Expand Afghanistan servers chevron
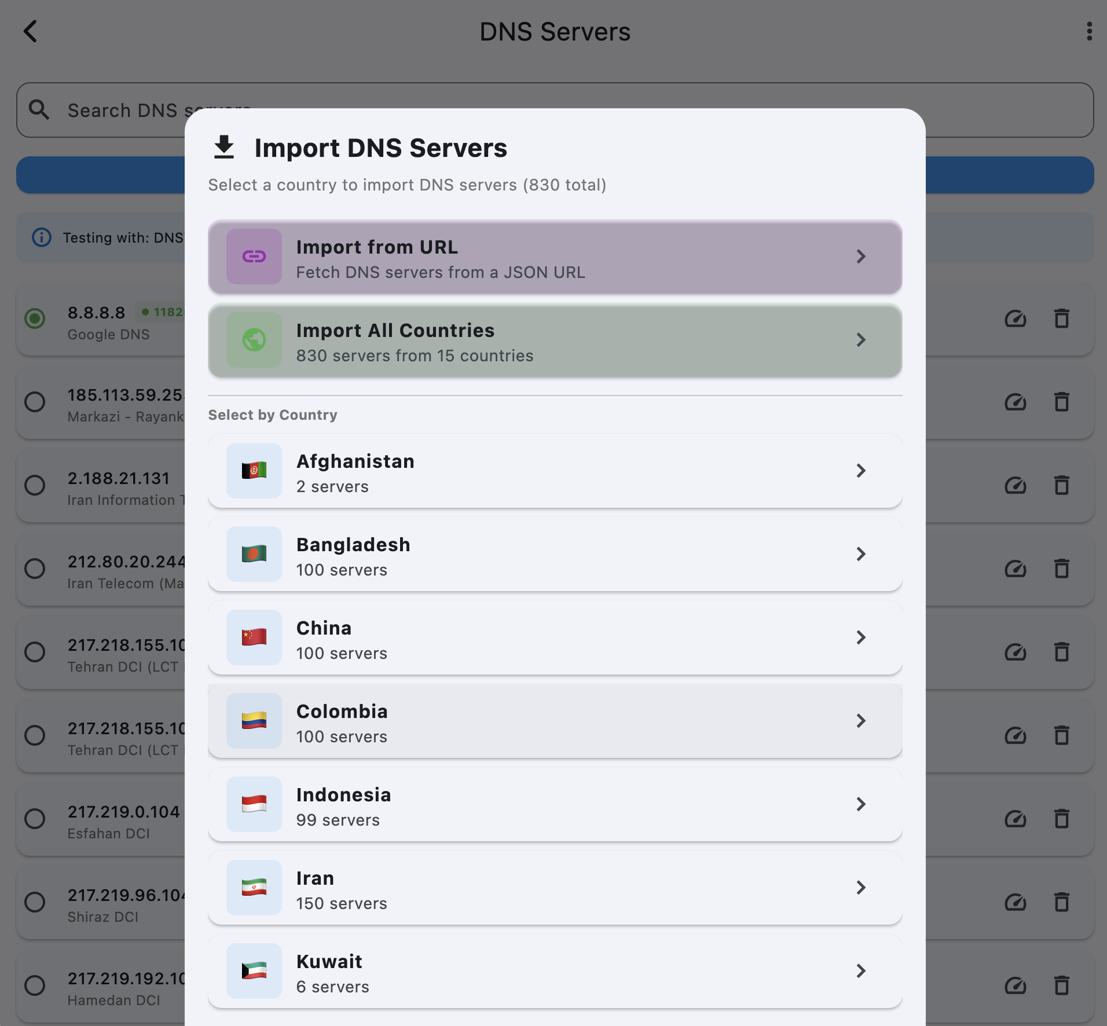This screenshot has width=1107, height=1026. (861, 471)
